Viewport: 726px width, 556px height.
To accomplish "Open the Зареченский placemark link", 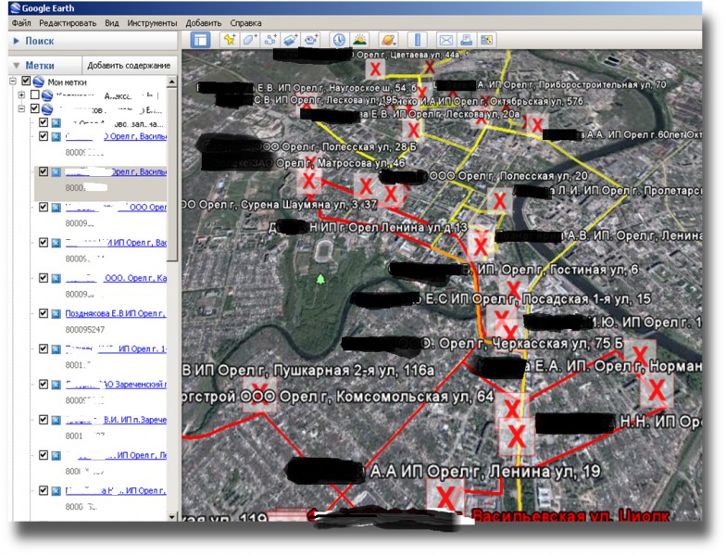I will click(116, 385).
